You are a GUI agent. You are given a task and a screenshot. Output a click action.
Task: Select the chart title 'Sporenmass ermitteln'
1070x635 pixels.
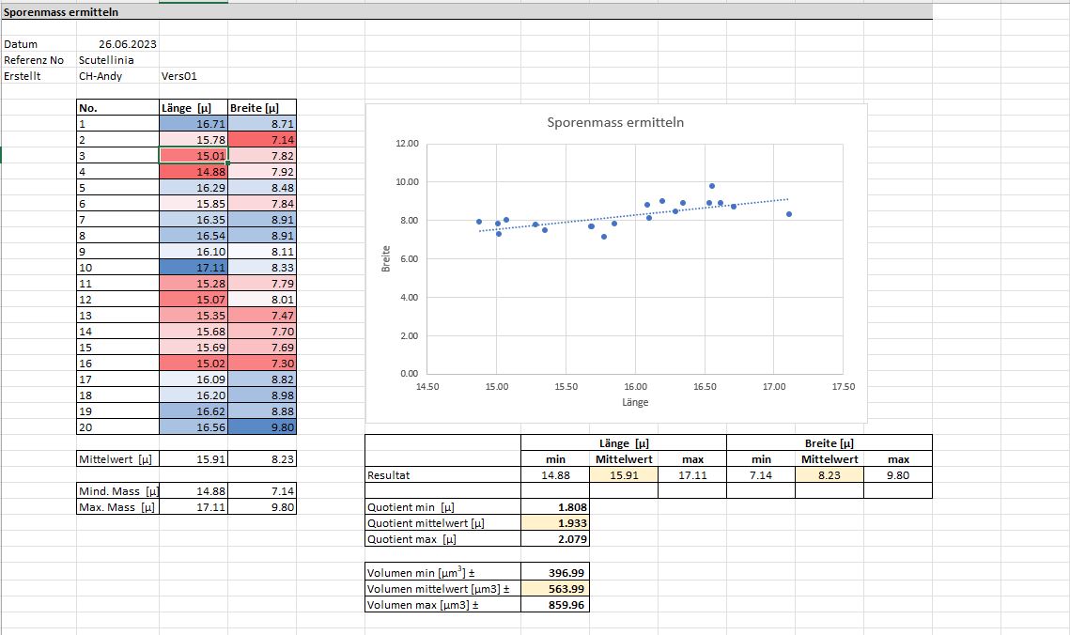pyautogui.click(x=615, y=122)
